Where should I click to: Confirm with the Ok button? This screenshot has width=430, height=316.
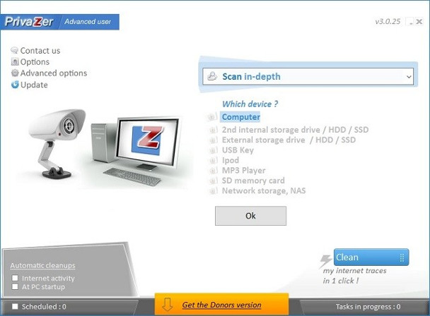click(250, 216)
